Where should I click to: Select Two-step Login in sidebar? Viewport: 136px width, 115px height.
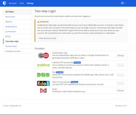coord(17,41)
